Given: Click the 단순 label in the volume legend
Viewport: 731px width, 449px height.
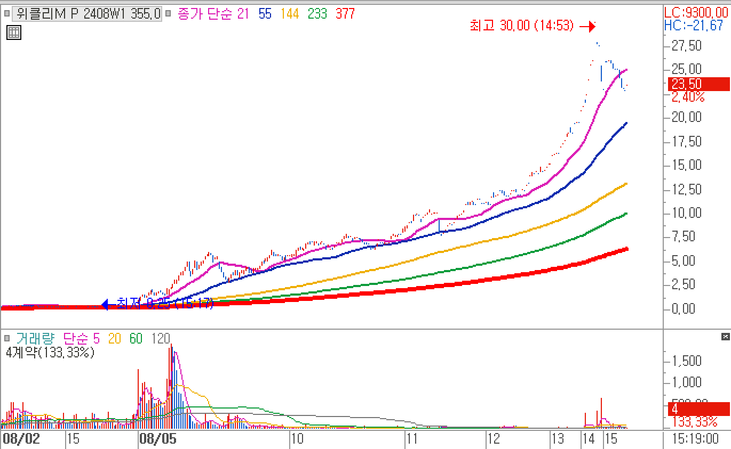Looking at the screenshot, I should pos(76,339).
